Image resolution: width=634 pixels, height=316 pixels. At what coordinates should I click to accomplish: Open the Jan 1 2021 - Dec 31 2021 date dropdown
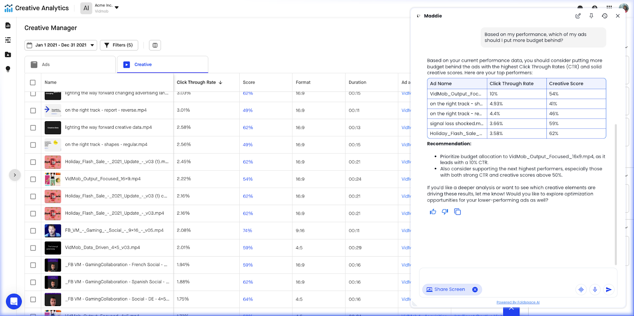pos(61,45)
